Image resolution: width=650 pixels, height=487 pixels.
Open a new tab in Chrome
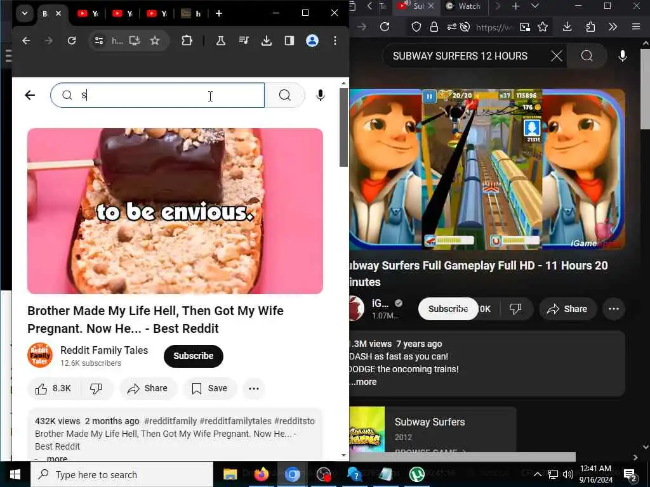click(x=219, y=13)
